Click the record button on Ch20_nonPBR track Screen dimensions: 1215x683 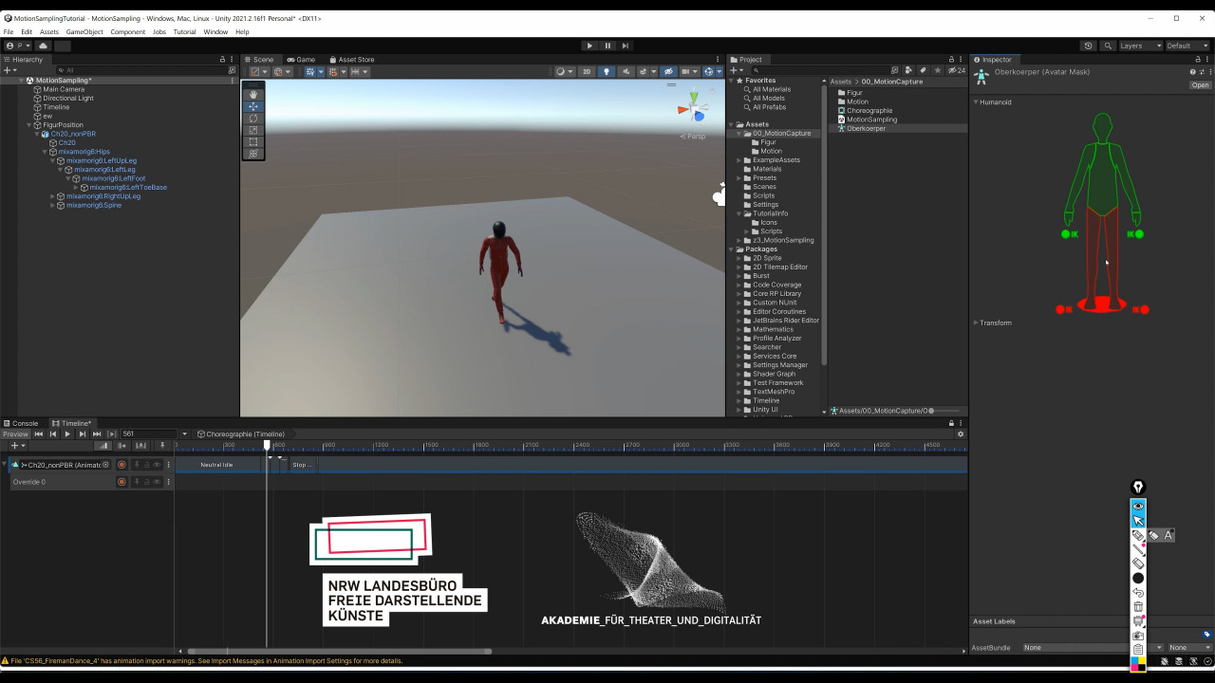121,465
